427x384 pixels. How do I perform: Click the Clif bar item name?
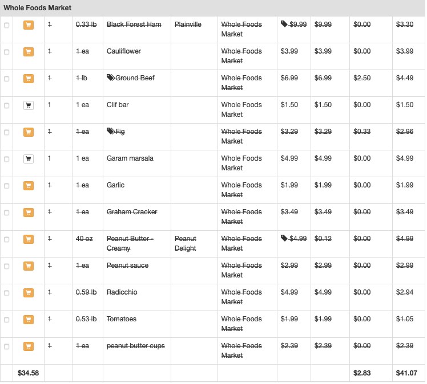(x=118, y=105)
